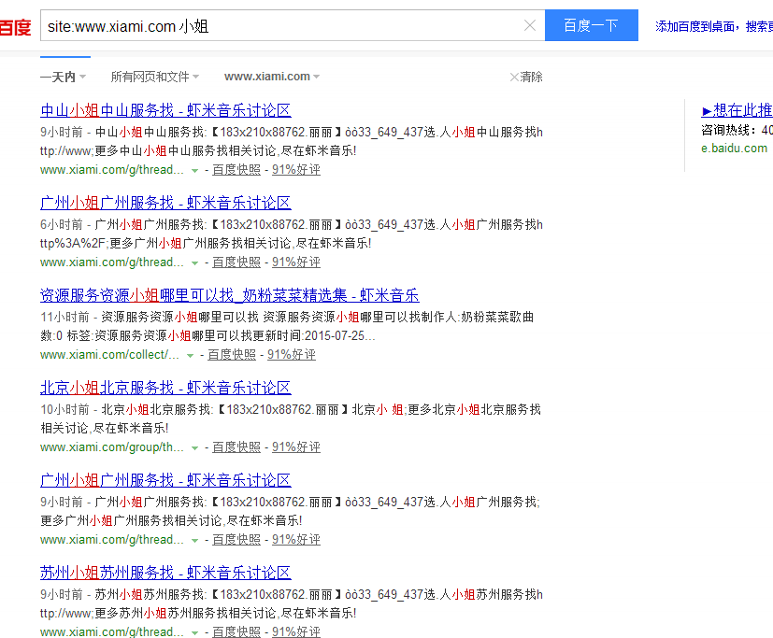This screenshot has width=773, height=638.
Task: Click inside the search input field
Action: (x=280, y=25)
